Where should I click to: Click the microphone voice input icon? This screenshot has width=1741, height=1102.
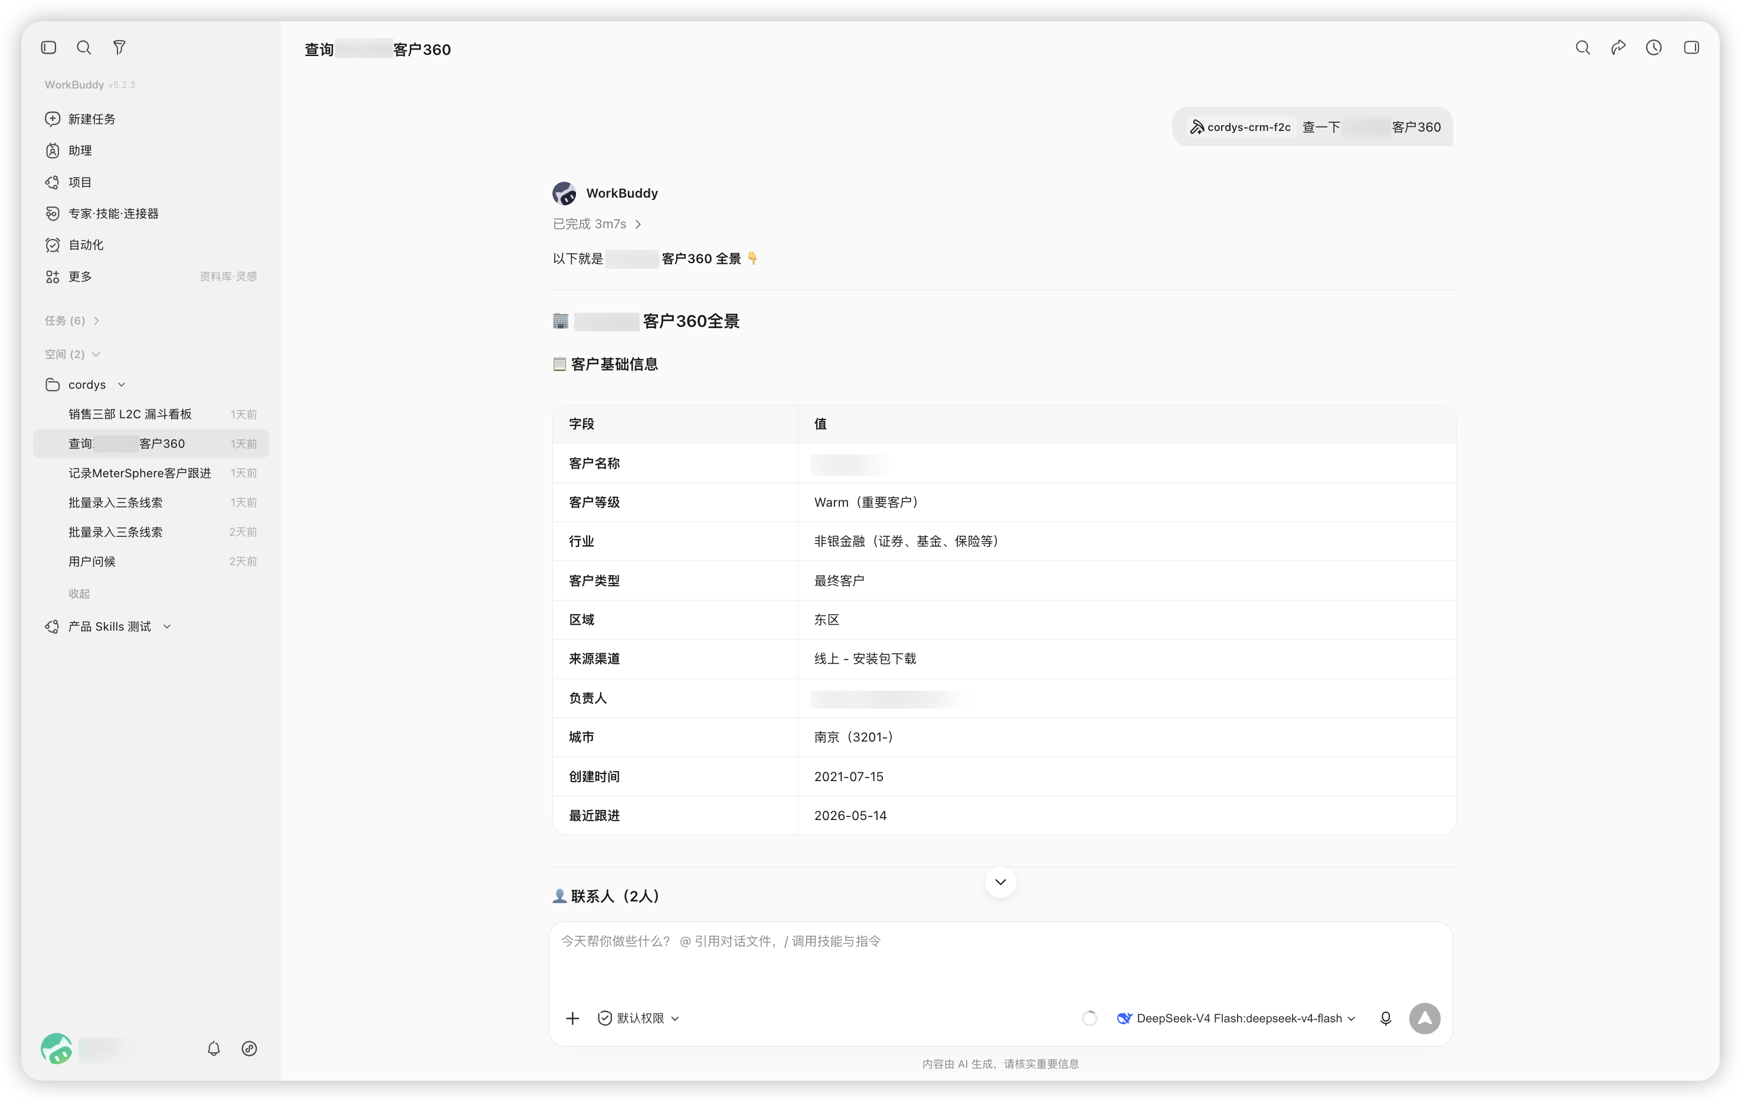tap(1385, 1018)
